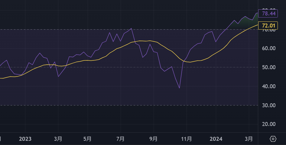
Task: Click the 70.00 price axis label
Action: 269,30
